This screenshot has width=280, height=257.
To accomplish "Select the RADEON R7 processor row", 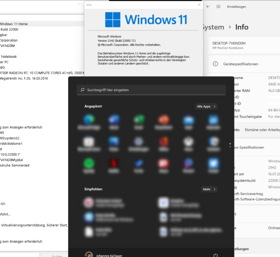I will click(x=42, y=73).
